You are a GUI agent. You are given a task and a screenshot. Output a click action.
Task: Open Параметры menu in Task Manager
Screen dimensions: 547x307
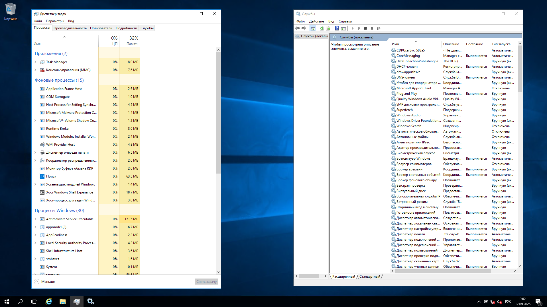(55, 21)
